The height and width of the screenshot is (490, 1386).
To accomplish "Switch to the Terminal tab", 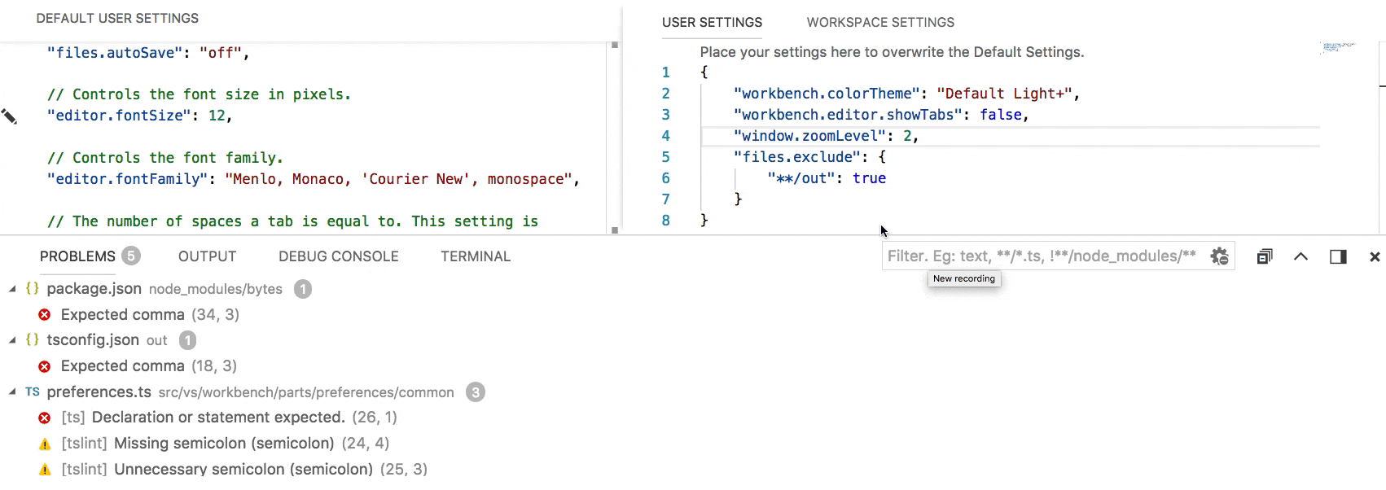I will 476,256.
